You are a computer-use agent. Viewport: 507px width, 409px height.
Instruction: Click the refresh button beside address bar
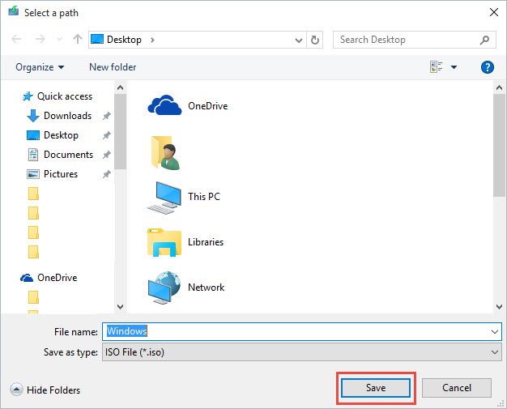[314, 40]
